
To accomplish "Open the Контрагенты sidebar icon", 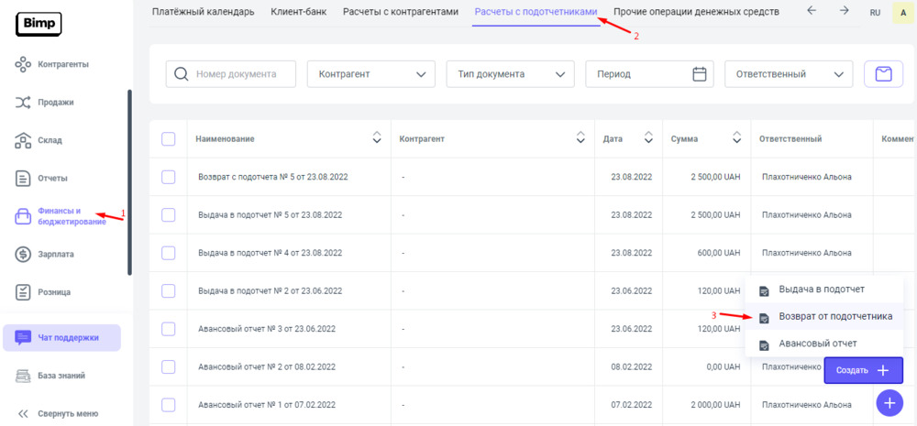I will [x=24, y=64].
